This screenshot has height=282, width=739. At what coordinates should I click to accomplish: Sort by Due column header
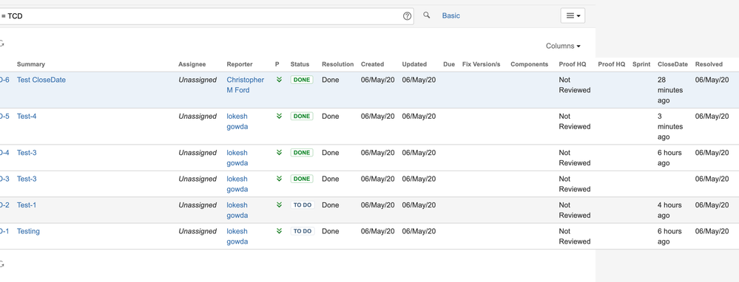[x=449, y=64]
